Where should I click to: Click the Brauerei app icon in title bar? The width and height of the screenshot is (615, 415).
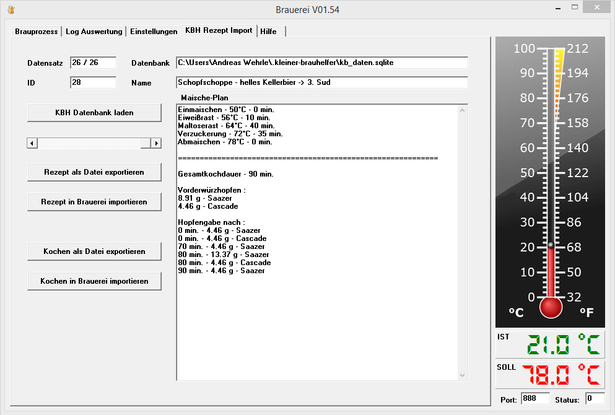[11, 9]
